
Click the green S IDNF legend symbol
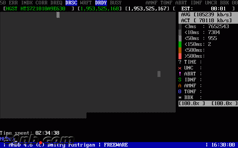point(180,80)
